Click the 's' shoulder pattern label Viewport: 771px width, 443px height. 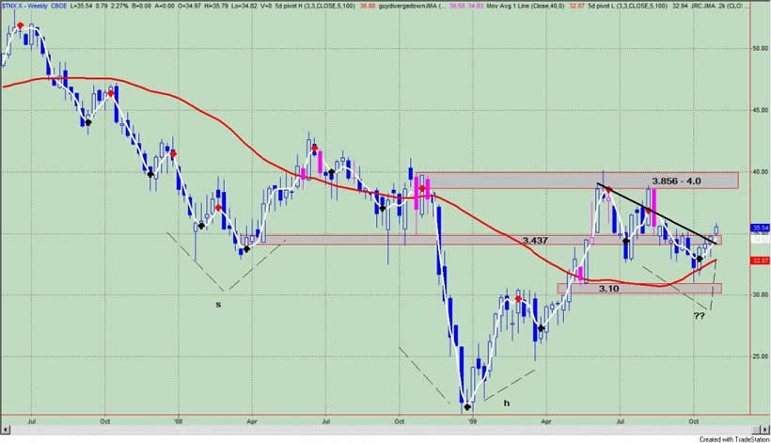tap(218, 303)
